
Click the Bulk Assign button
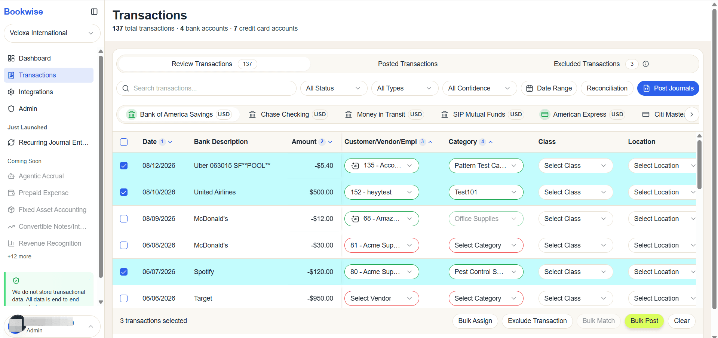tap(475, 321)
